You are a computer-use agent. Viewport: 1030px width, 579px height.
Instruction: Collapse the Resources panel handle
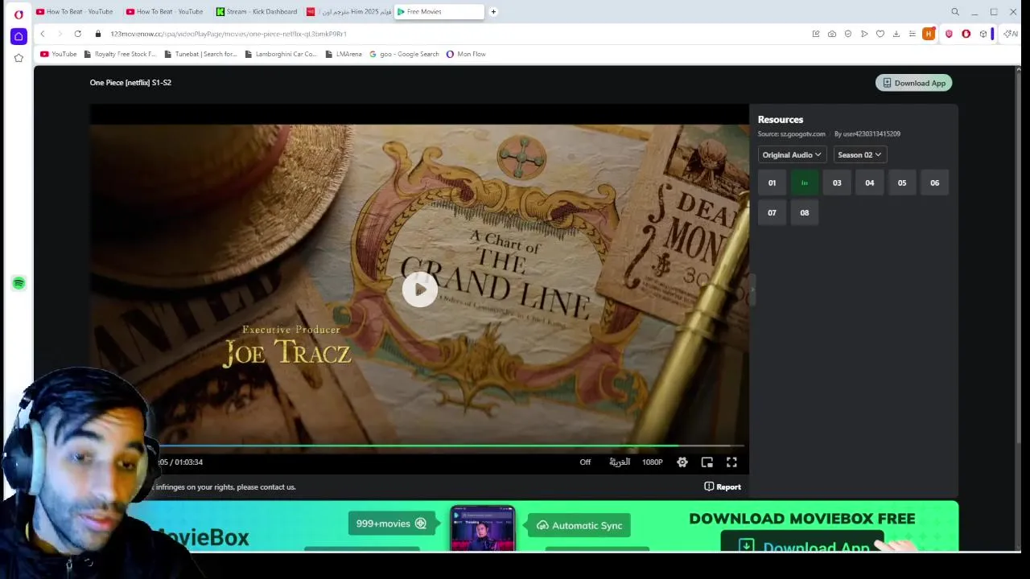click(x=752, y=289)
